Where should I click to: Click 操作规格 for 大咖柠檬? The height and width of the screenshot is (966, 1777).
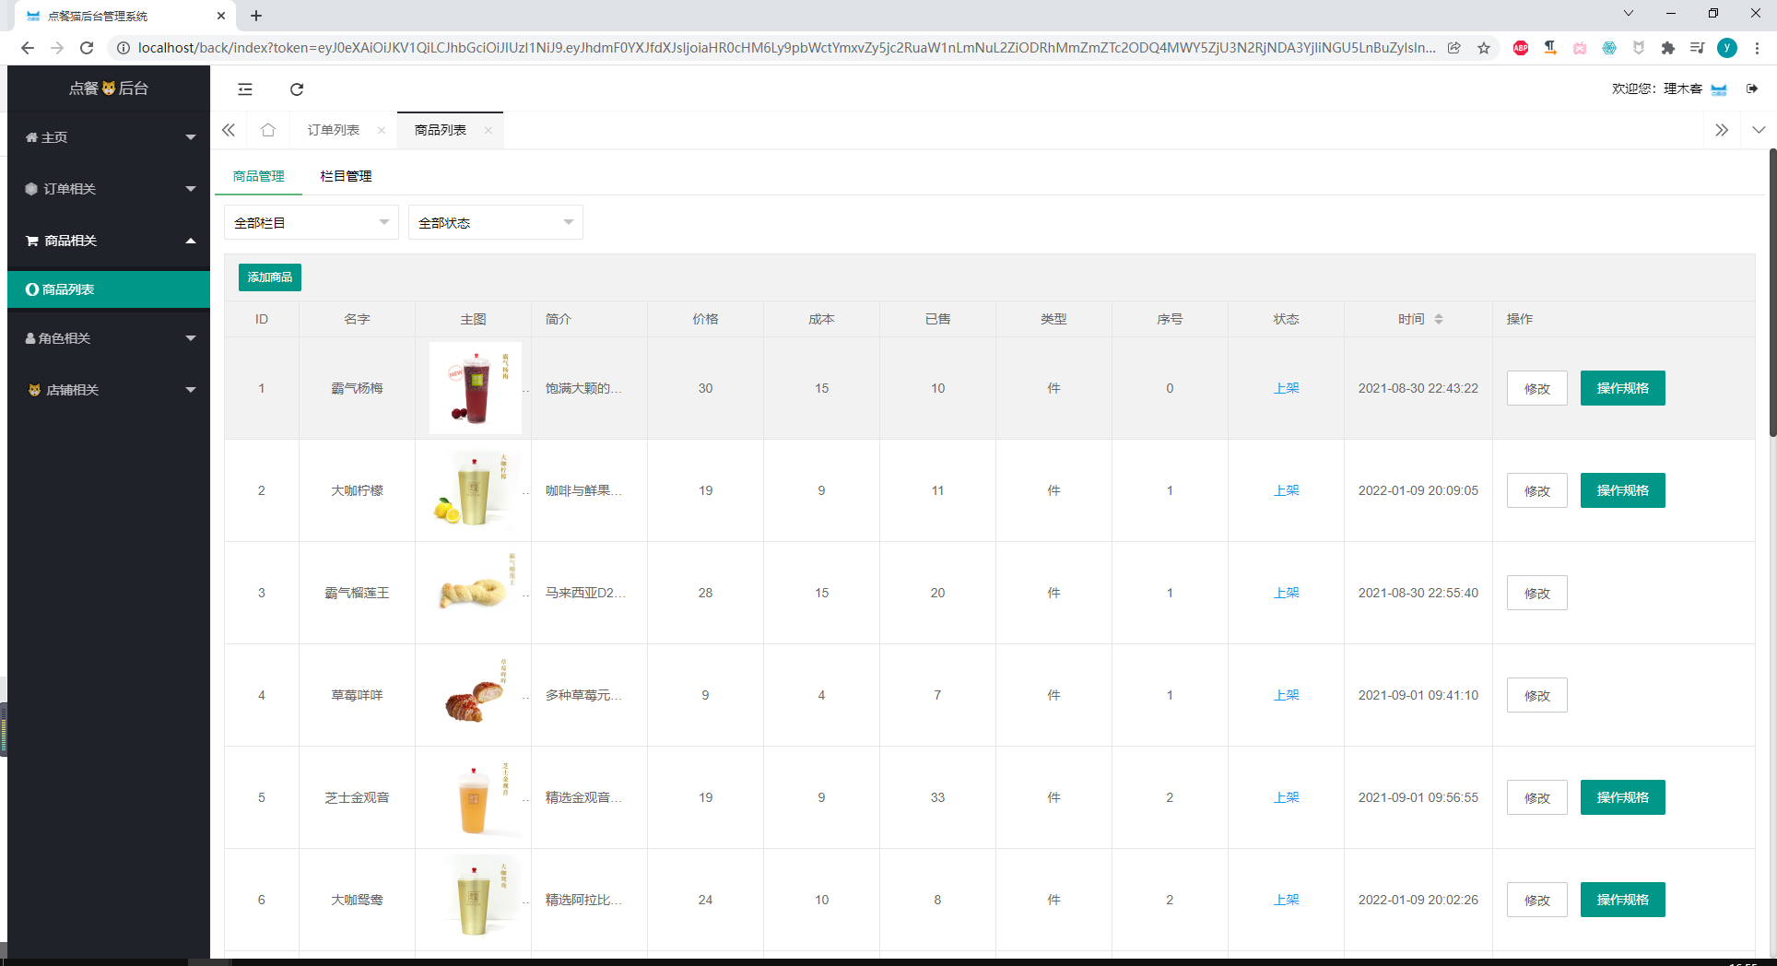coord(1623,490)
